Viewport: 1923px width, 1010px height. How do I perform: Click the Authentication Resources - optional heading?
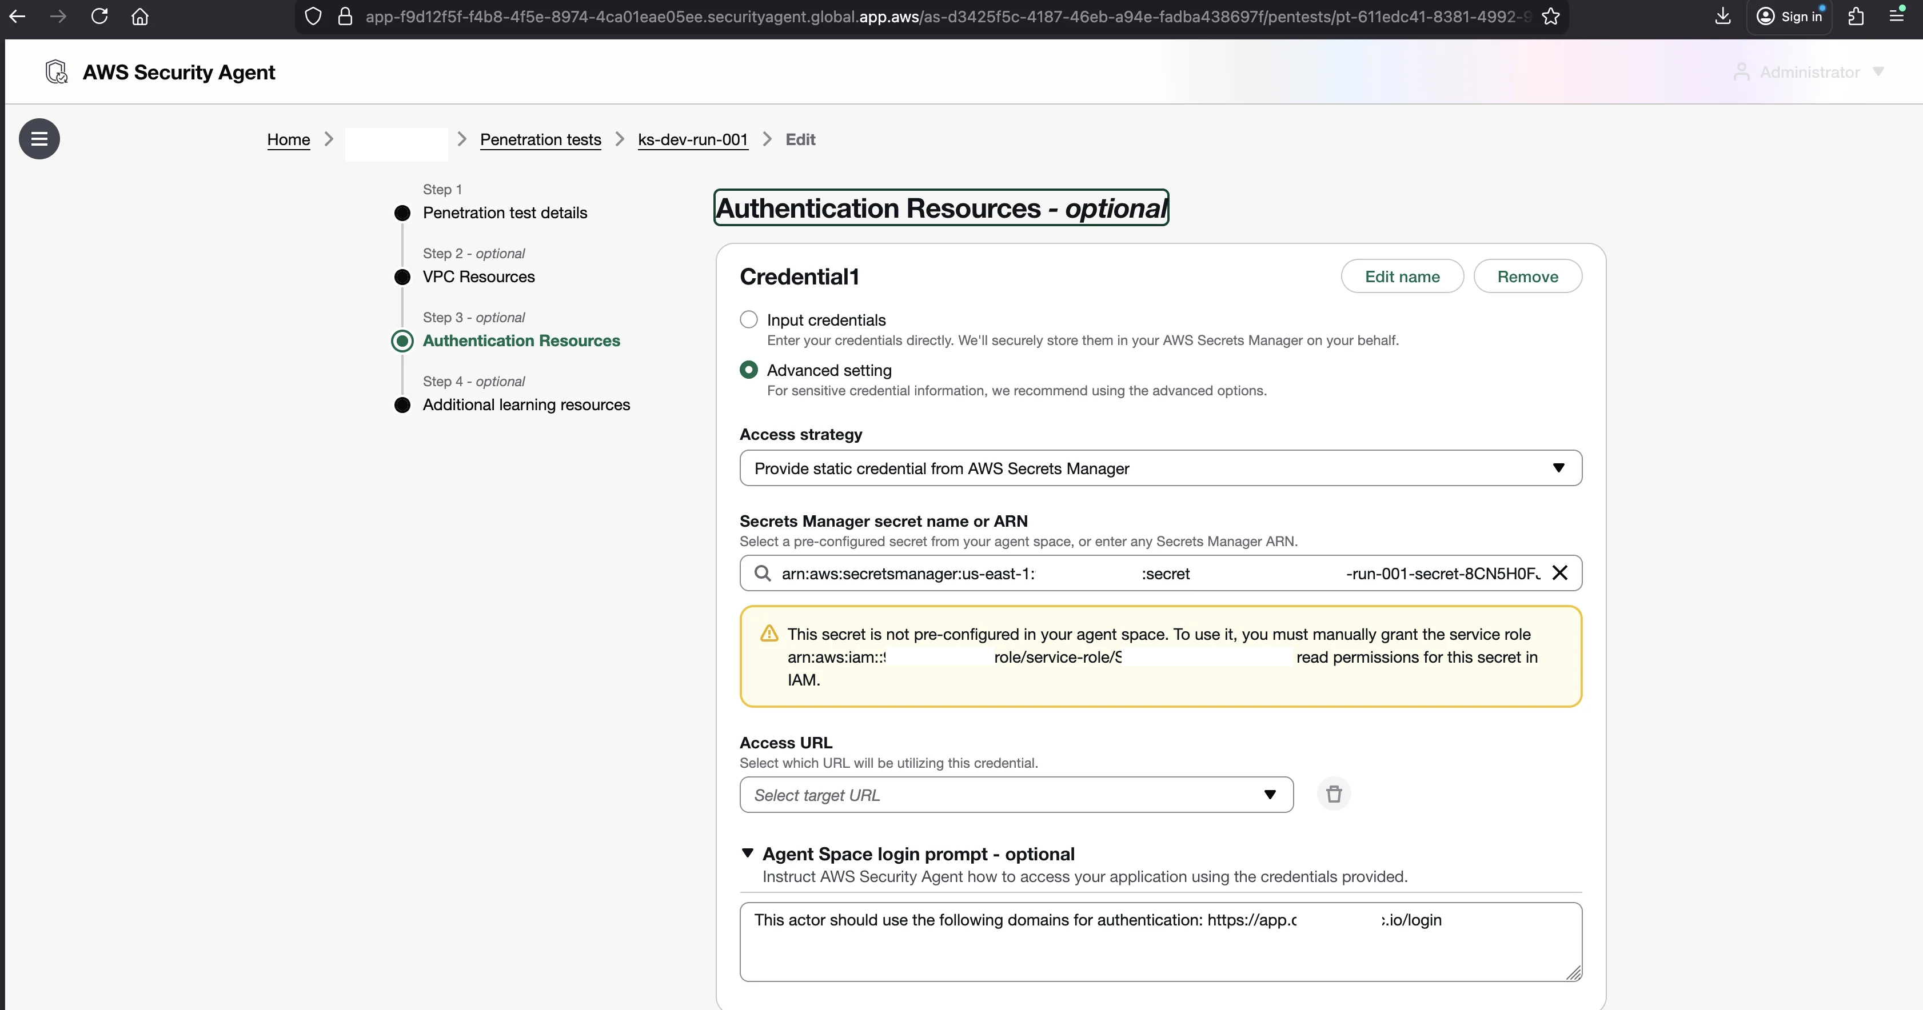(x=940, y=208)
